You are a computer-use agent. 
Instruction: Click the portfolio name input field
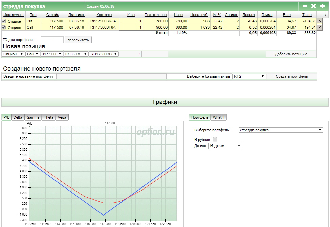tap(111, 76)
